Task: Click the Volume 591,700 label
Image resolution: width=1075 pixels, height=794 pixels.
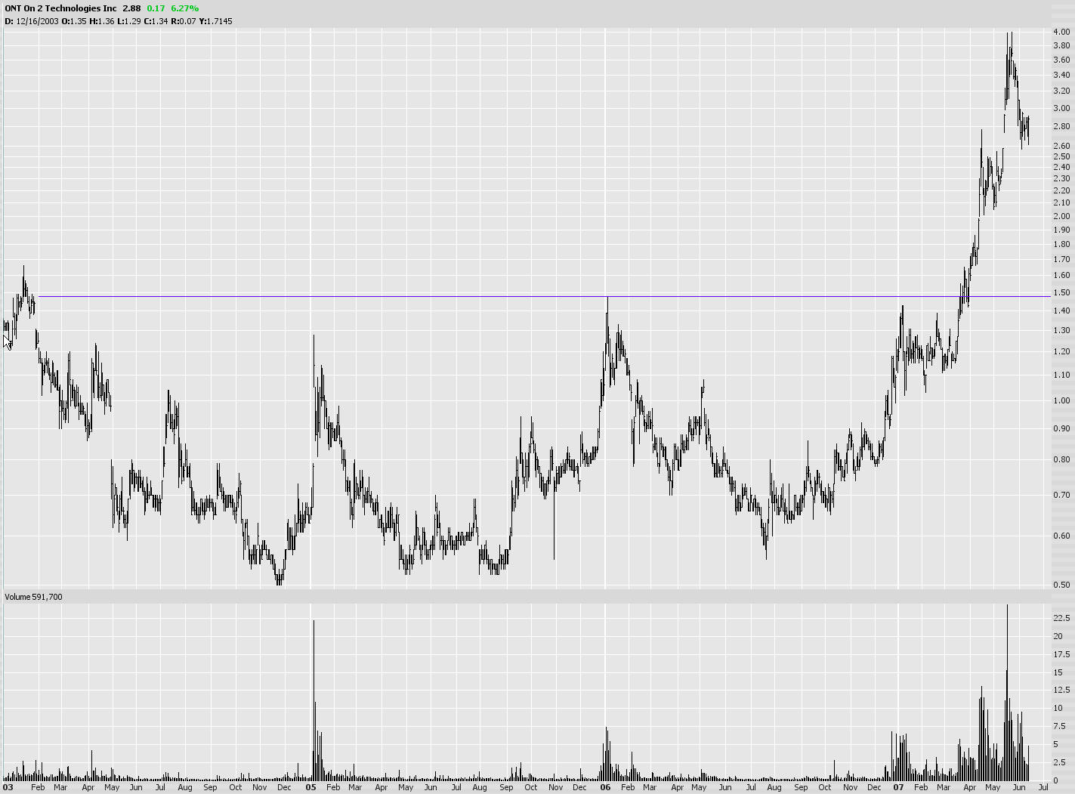Action: [x=33, y=597]
